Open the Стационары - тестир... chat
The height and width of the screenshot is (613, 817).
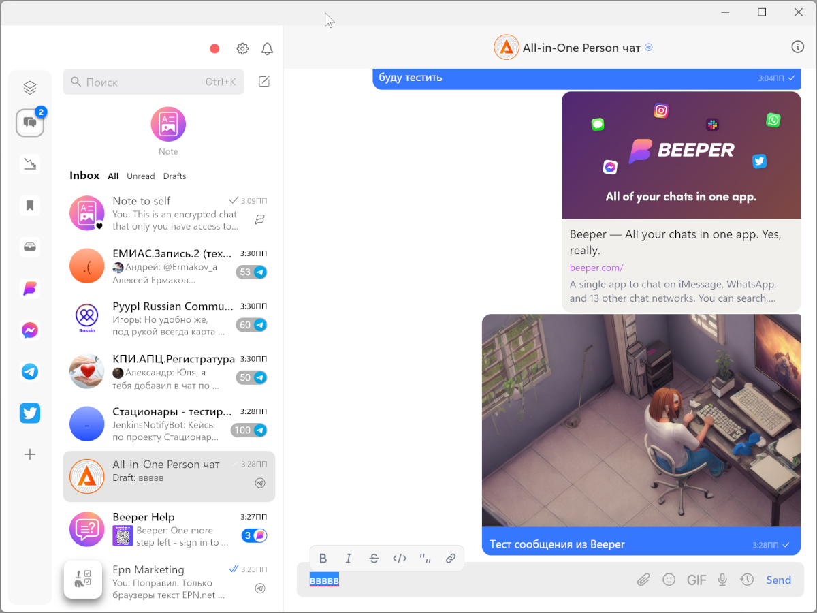pyautogui.click(x=169, y=424)
